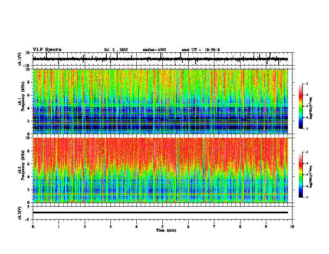Image resolution: width=329 pixels, height=254 pixels.
Task: Click time axis tick label "1"
Action: 59,227
